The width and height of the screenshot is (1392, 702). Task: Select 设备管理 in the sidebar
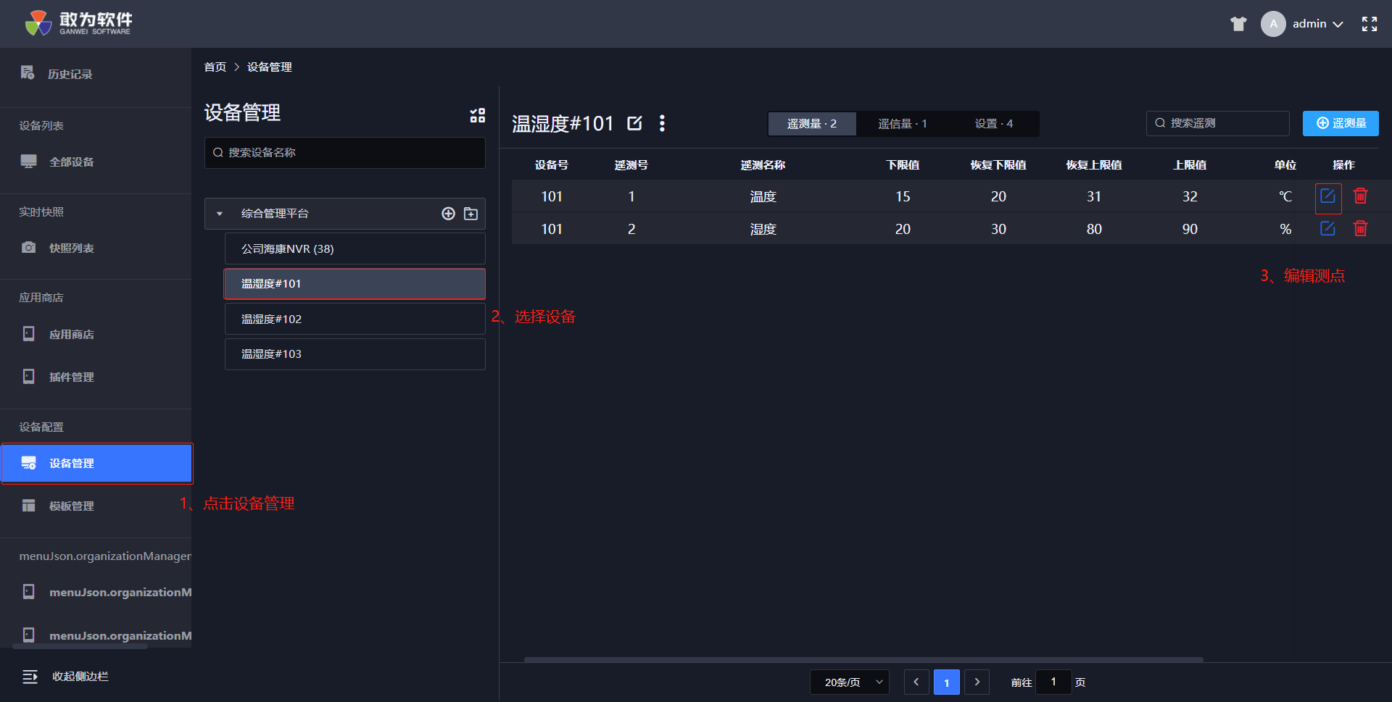coord(96,463)
